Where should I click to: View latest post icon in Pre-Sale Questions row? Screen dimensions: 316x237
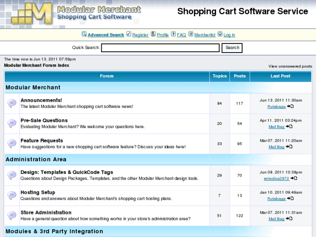289,127
